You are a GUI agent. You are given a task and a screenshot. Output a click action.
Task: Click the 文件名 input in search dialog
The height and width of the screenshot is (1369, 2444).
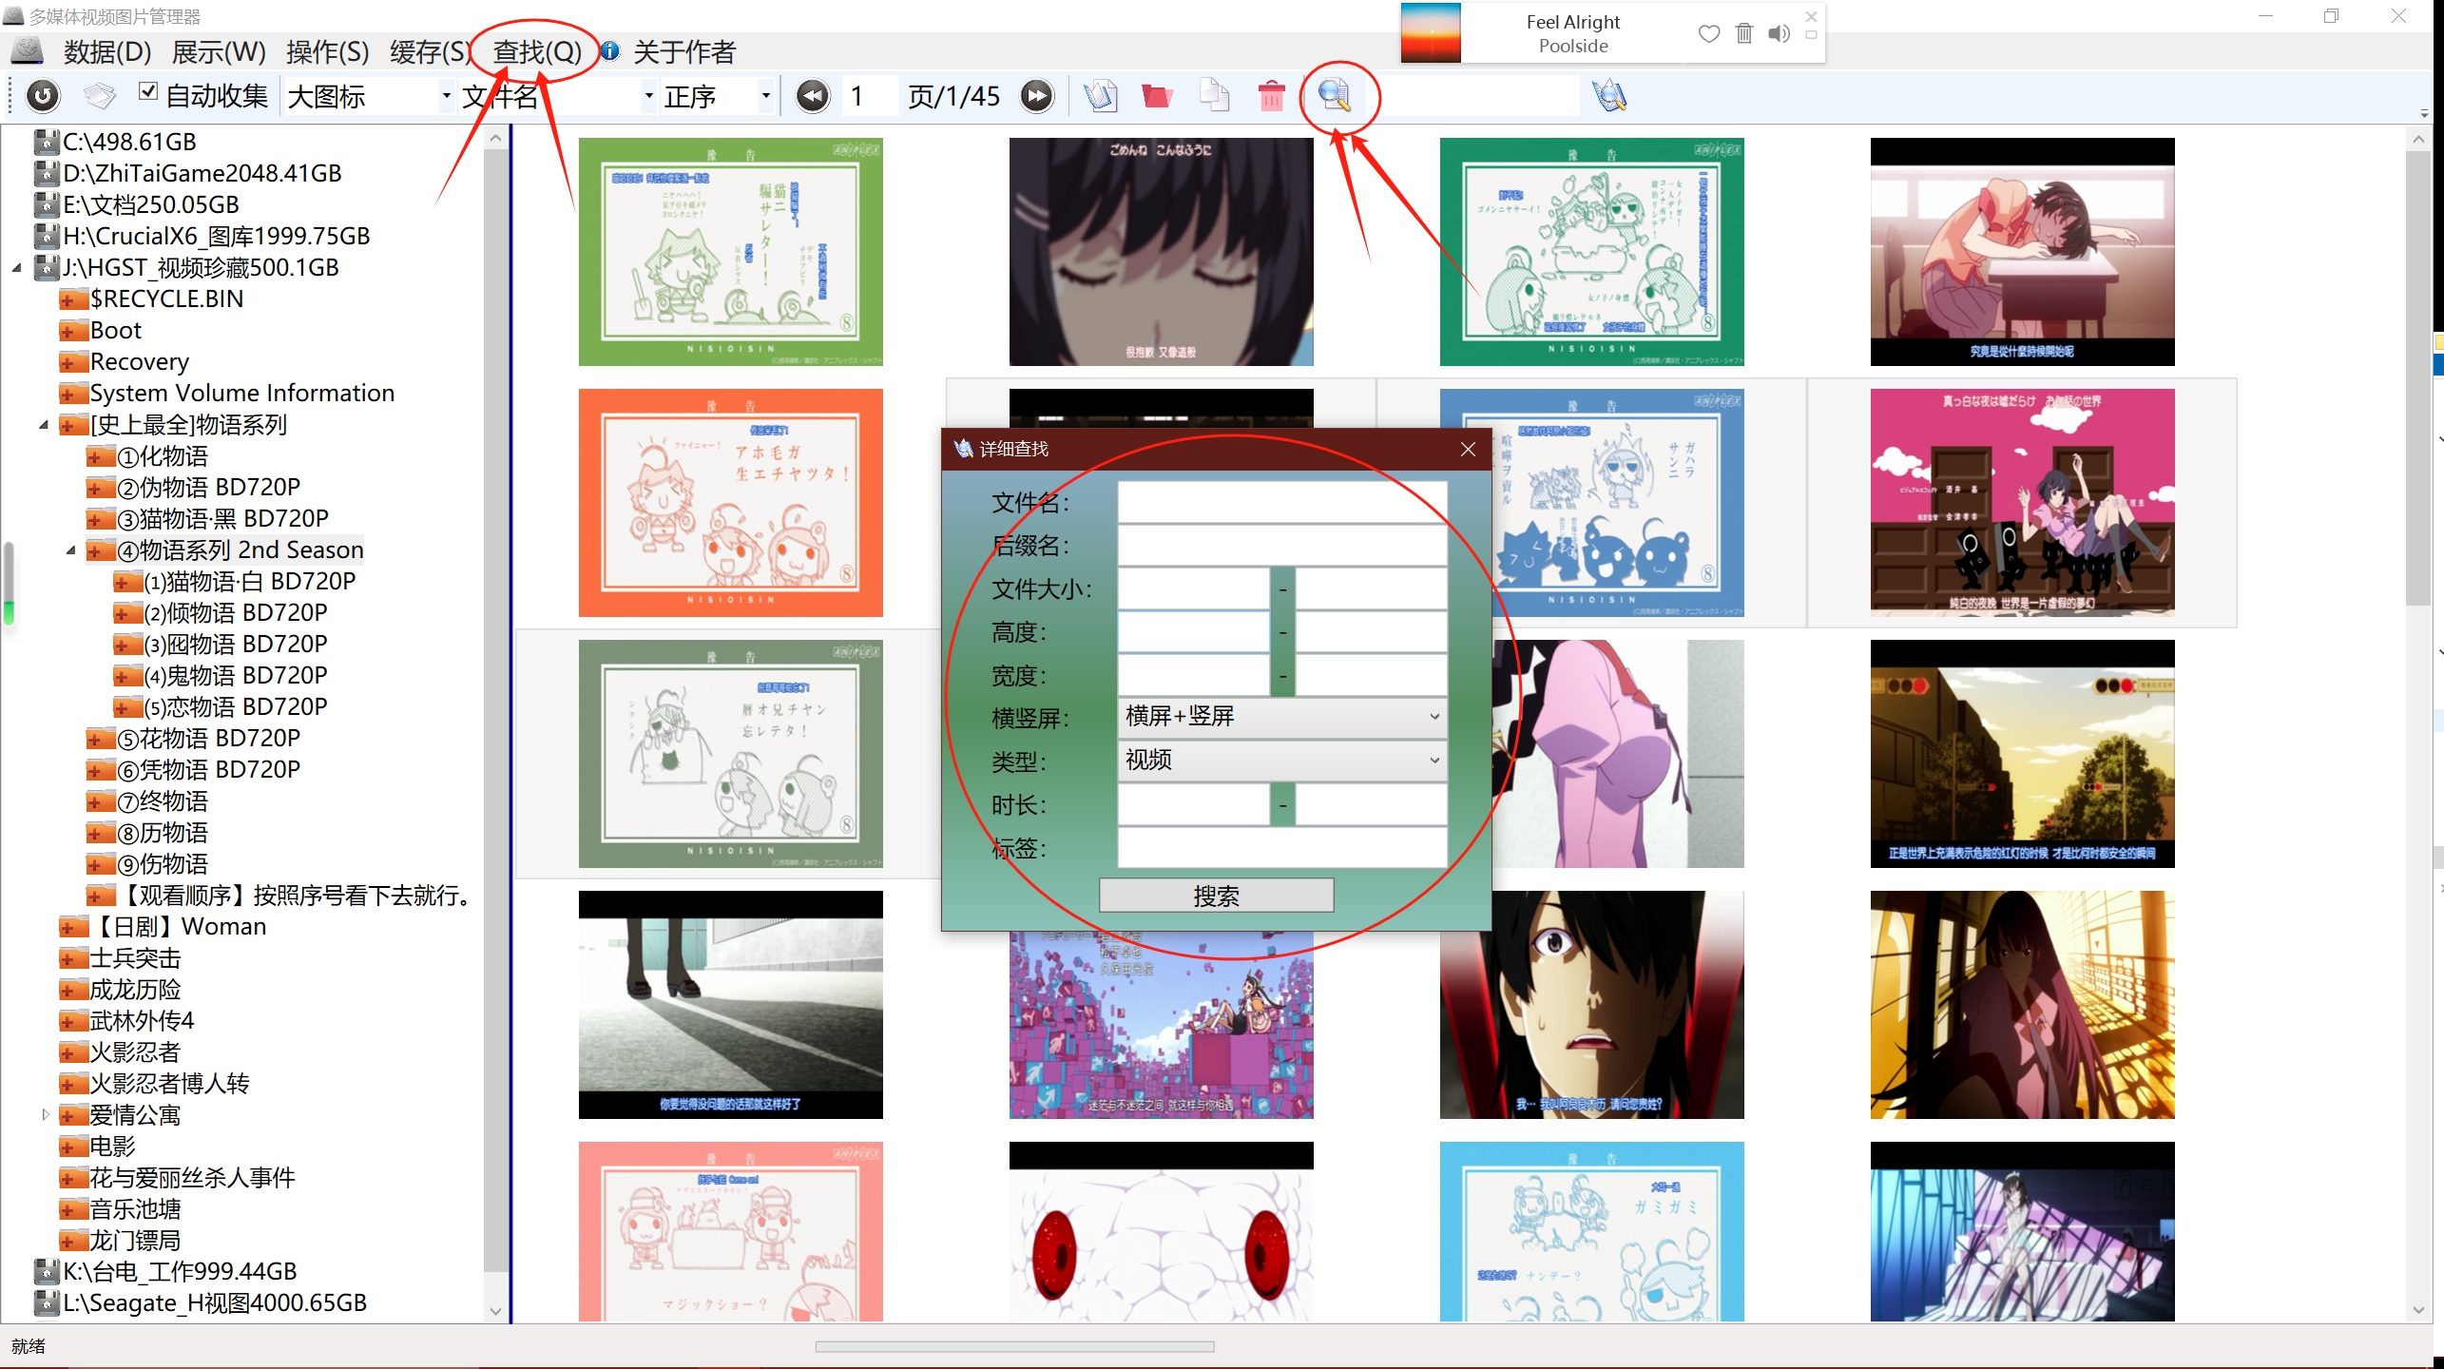(1282, 502)
